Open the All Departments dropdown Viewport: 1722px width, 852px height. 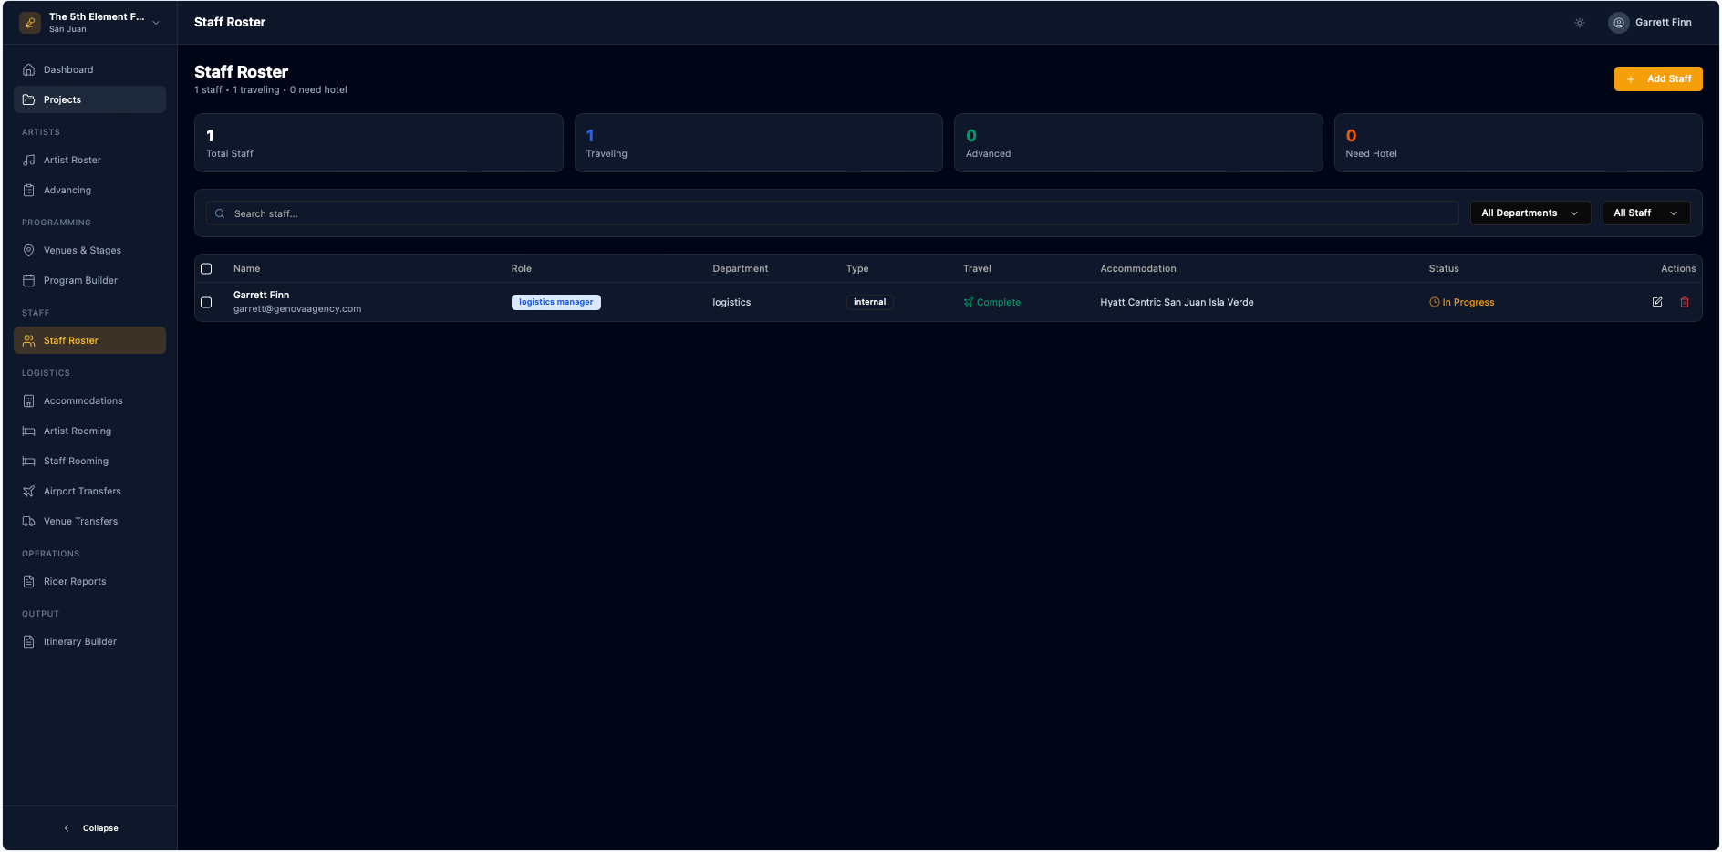(1530, 213)
